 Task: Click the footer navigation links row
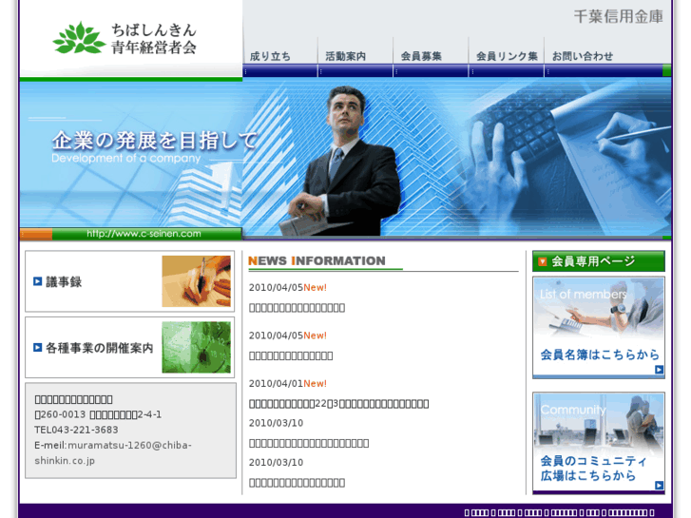pyautogui.click(x=559, y=512)
